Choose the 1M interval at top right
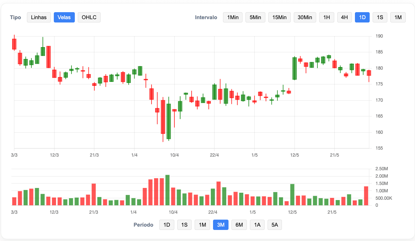This screenshot has height=241, width=415. pyautogui.click(x=398, y=17)
